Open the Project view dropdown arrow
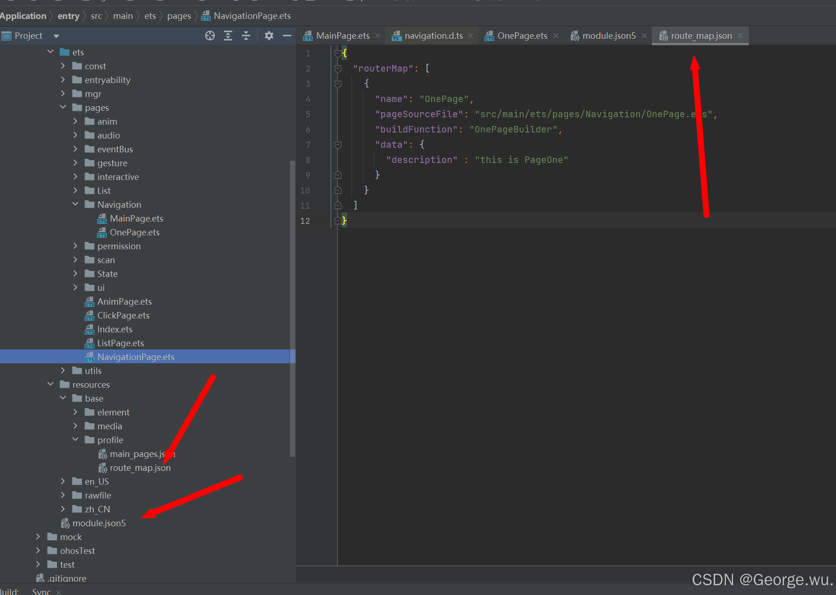 [x=56, y=36]
